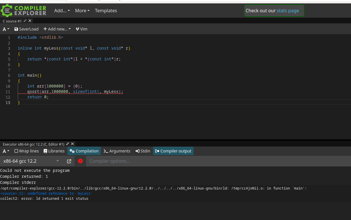Open the Libraries button
Image resolution: width=351 pixels, height=220 pixels.
(54, 151)
